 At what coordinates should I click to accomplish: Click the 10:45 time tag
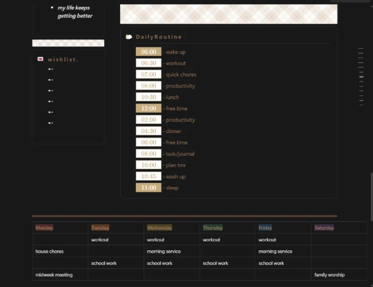[149, 176]
